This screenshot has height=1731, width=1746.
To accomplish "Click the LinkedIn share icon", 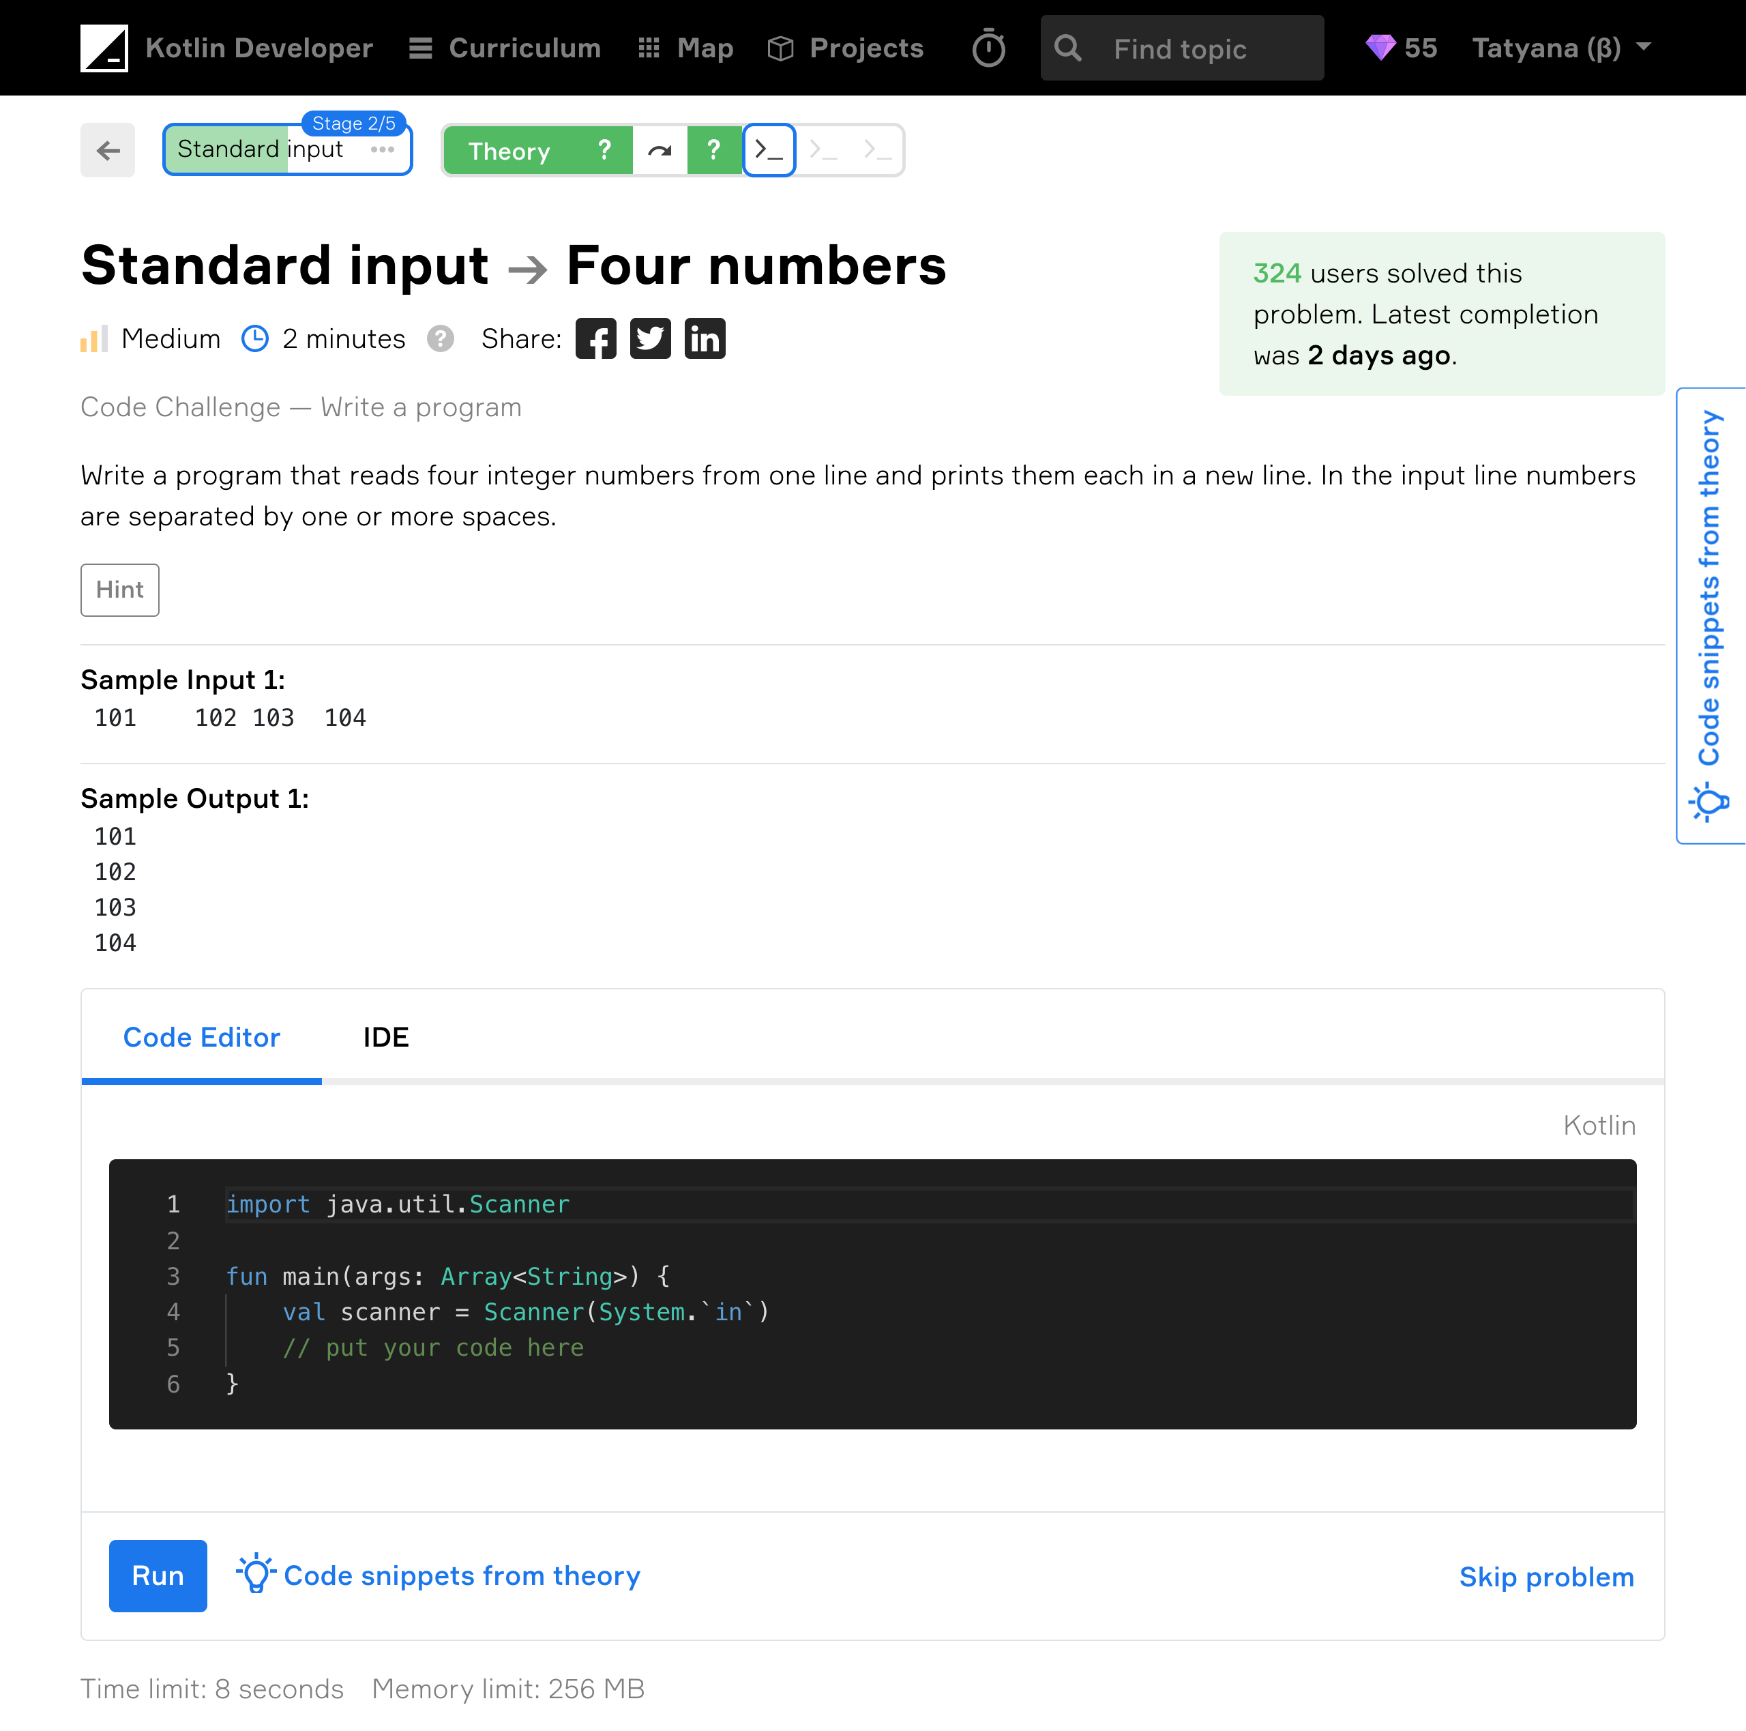I will coord(703,338).
